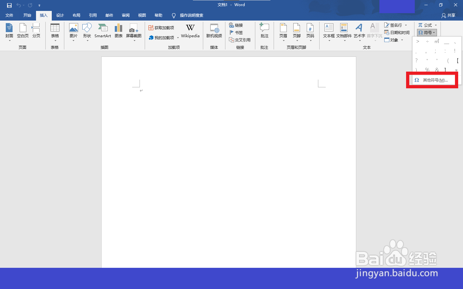Expand the 签名行 dropdown arrow

[406, 25]
